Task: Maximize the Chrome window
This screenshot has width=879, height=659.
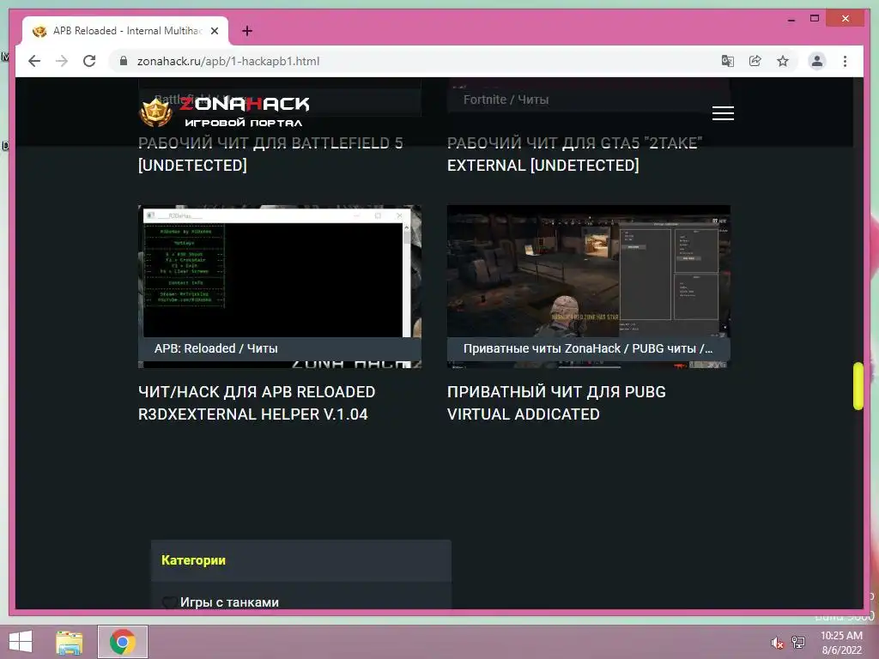Action: 815,19
